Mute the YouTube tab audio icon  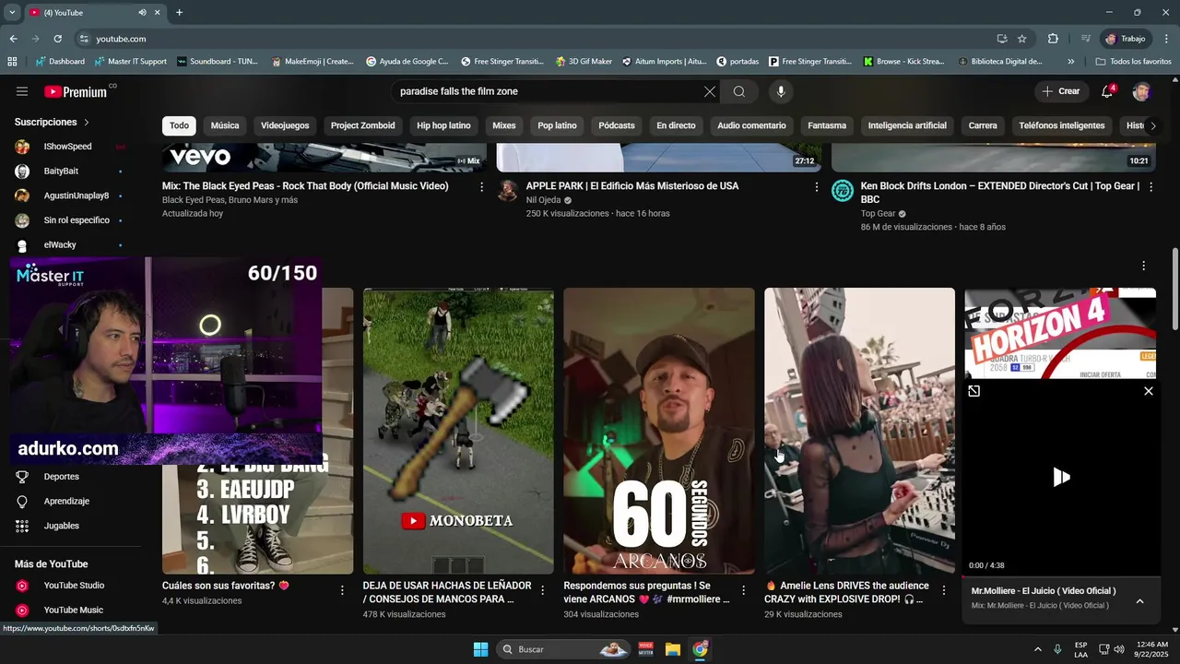point(142,13)
